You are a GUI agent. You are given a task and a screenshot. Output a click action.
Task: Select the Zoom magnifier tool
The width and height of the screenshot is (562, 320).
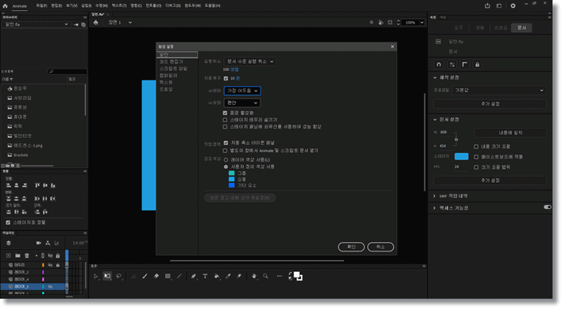[x=265, y=277]
